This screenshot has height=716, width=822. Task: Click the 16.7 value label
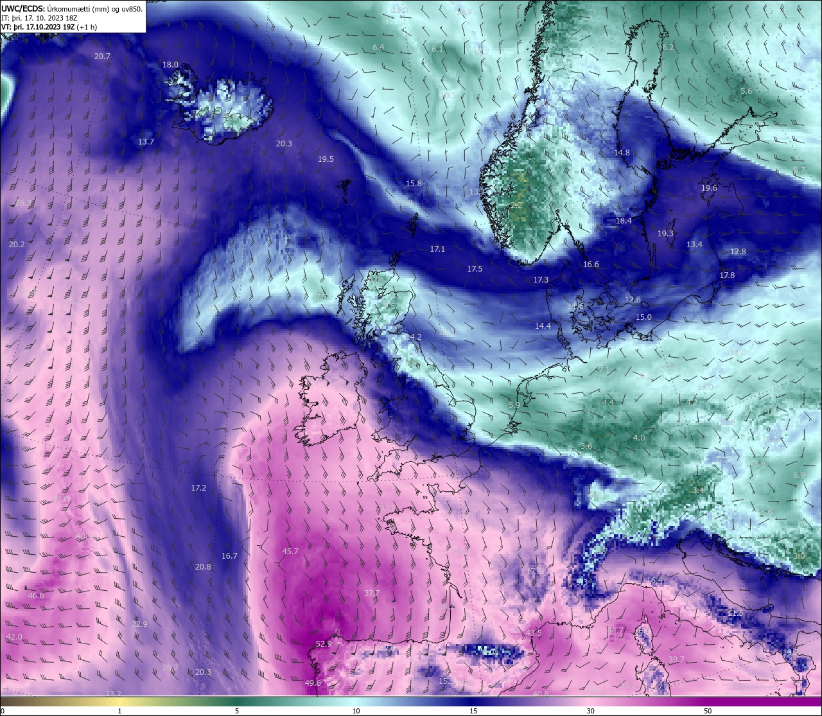coord(229,556)
